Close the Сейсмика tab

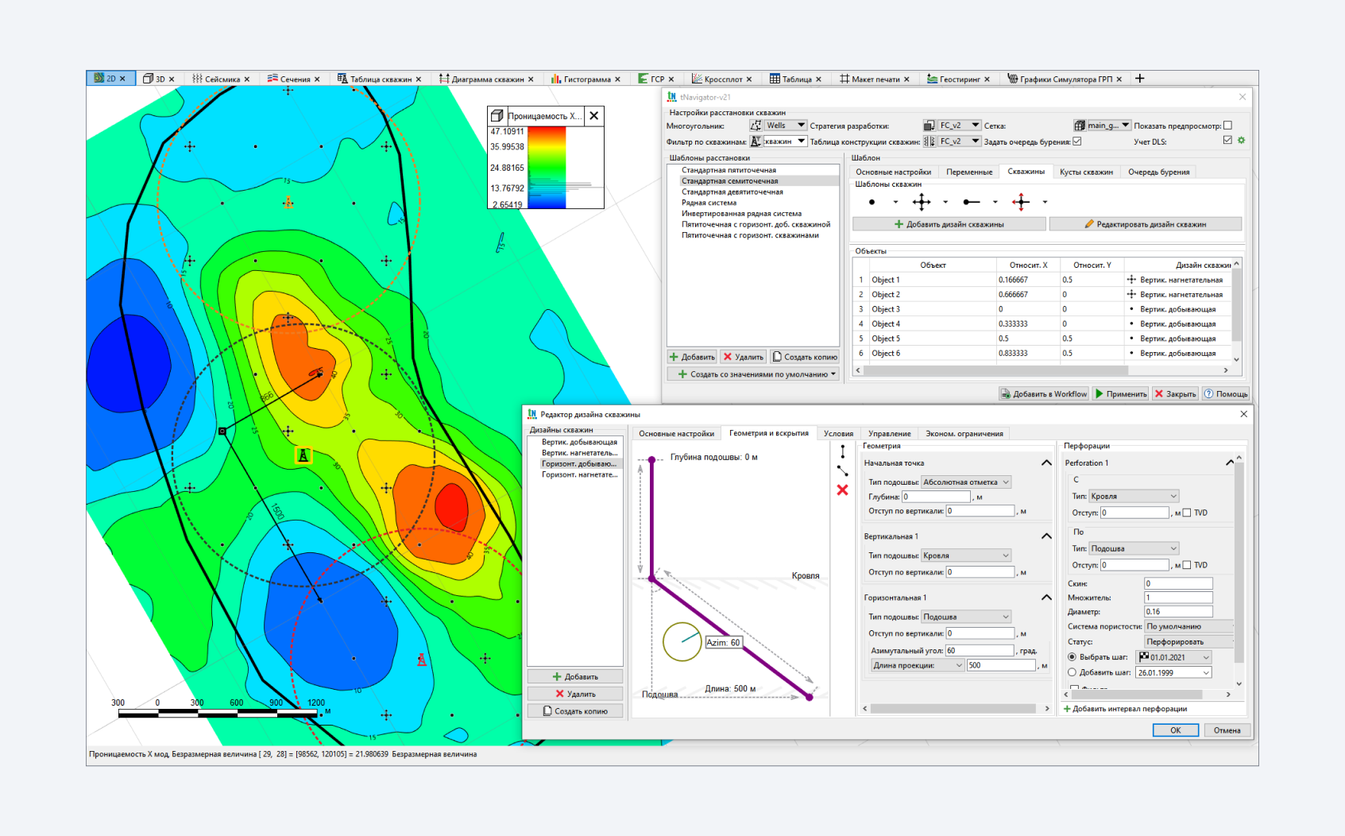point(246,79)
